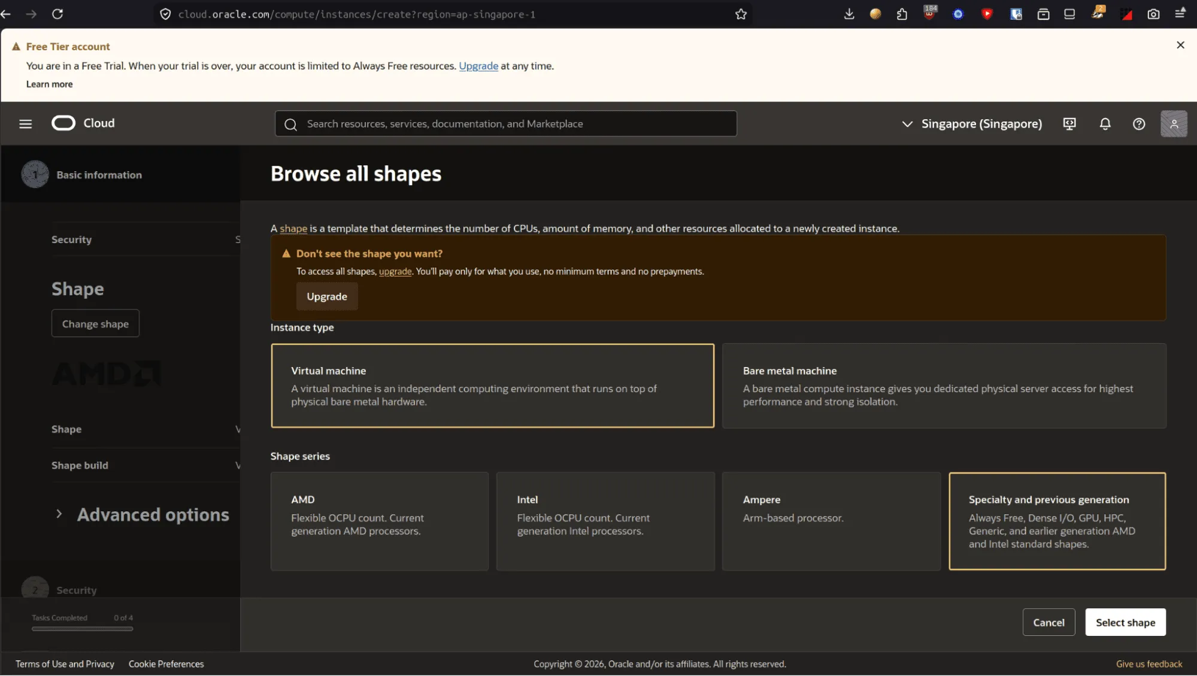Click the Select shape button
This screenshot has height=676, width=1197.
click(x=1125, y=623)
